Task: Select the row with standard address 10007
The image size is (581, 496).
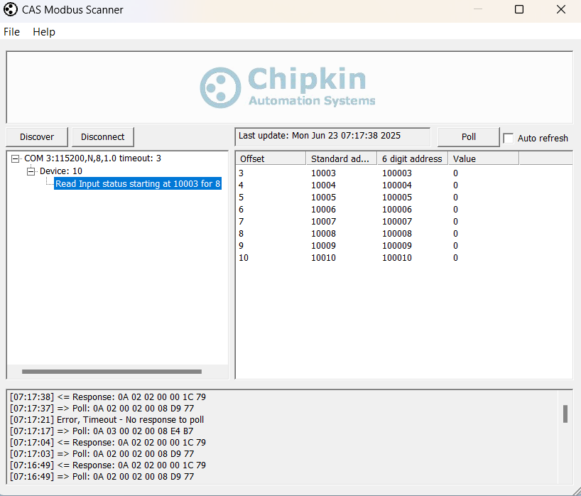Action: (404, 221)
